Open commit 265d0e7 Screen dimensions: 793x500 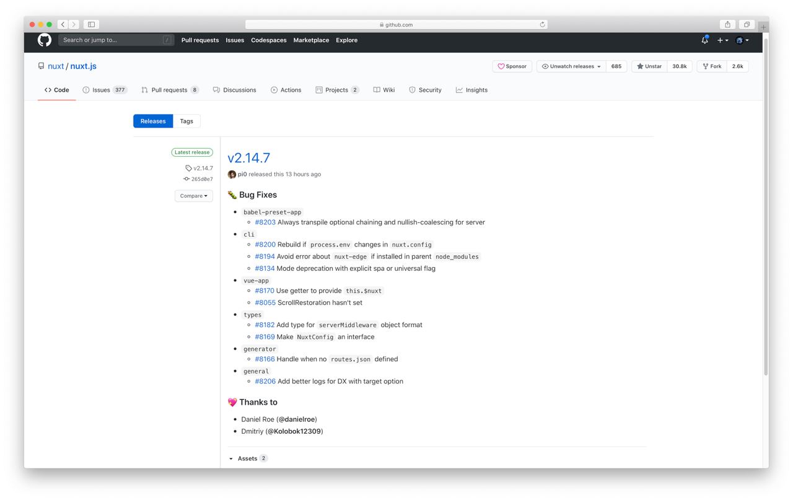pyautogui.click(x=198, y=179)
